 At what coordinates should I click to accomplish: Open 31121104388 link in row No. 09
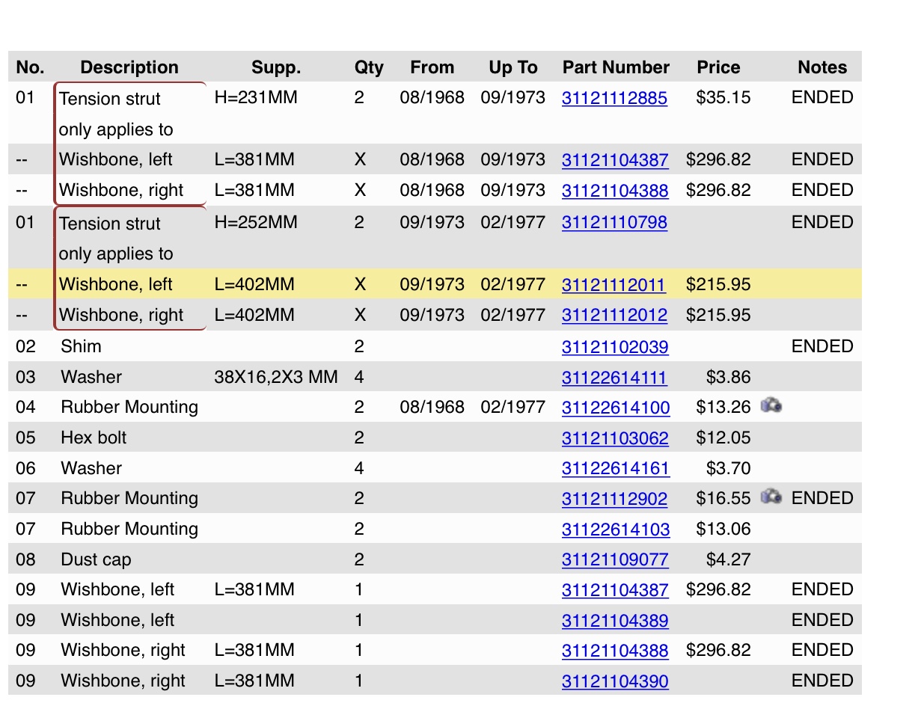tap(615, 651)
